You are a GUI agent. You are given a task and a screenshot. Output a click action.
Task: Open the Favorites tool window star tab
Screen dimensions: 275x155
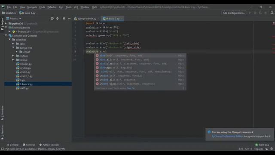pos(2,133)
